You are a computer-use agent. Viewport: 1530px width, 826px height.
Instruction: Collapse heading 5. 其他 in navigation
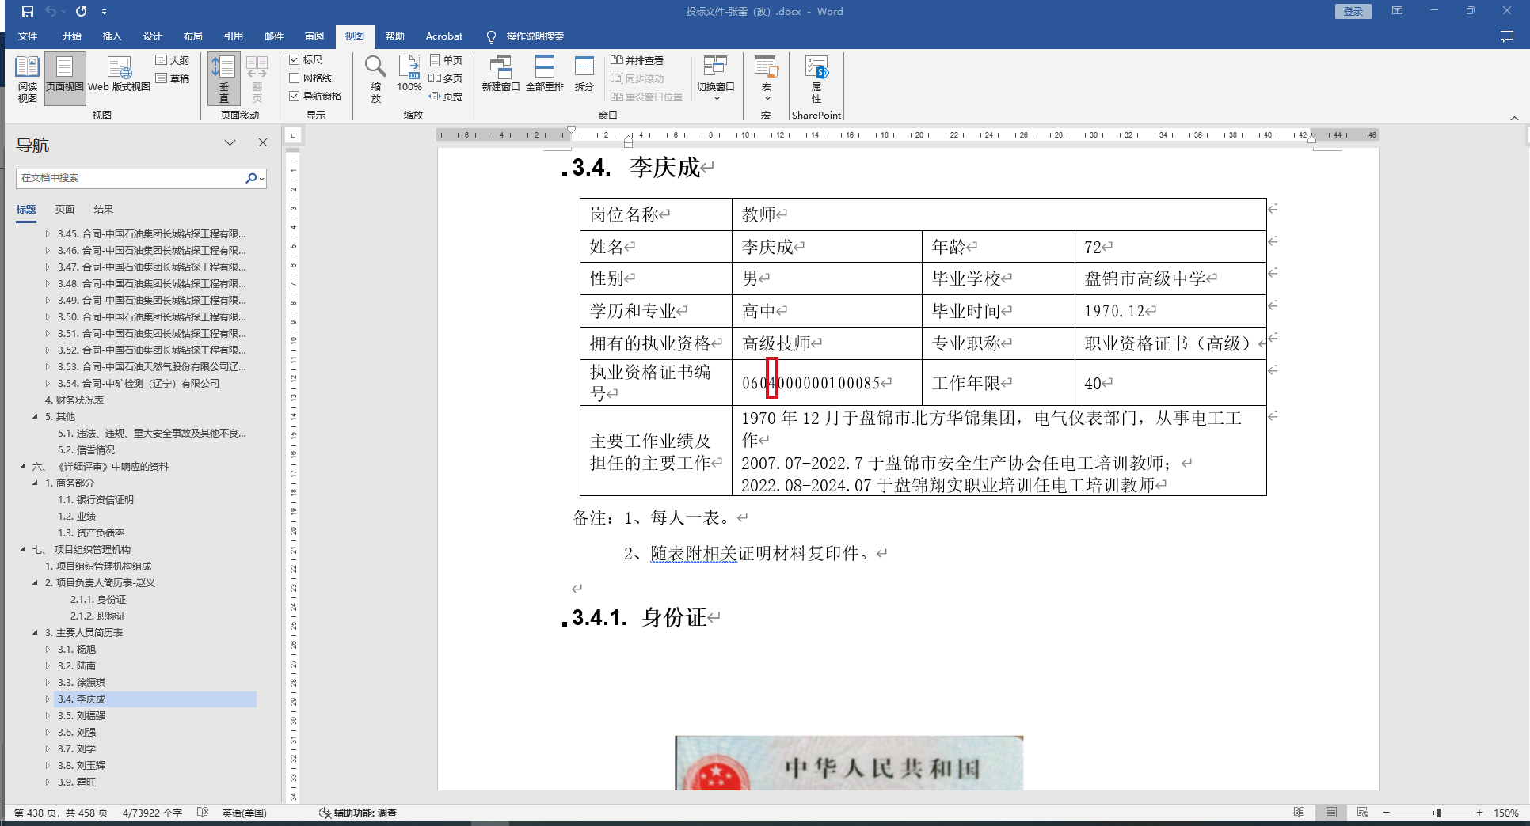[x=35, y=417]
